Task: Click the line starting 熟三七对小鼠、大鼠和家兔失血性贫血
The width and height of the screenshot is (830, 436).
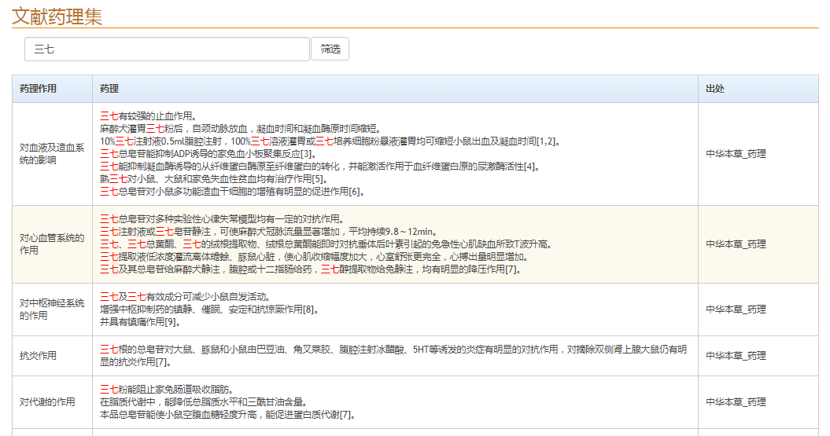Action: point(214,179)
